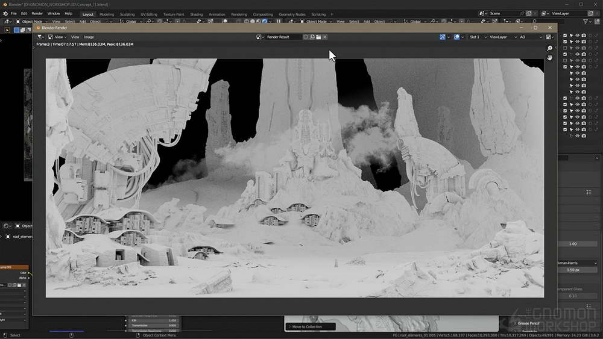This screenshot has width=603, height=339.
Task: Switch to the Sculpting workspace tab
Action: [x=127, y=14]
